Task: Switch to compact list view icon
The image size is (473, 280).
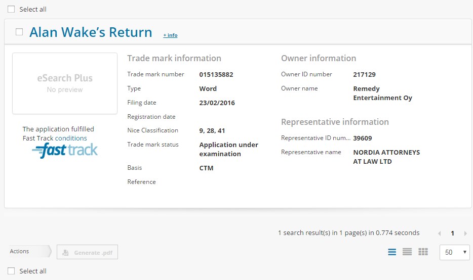Action: [407, 252]
